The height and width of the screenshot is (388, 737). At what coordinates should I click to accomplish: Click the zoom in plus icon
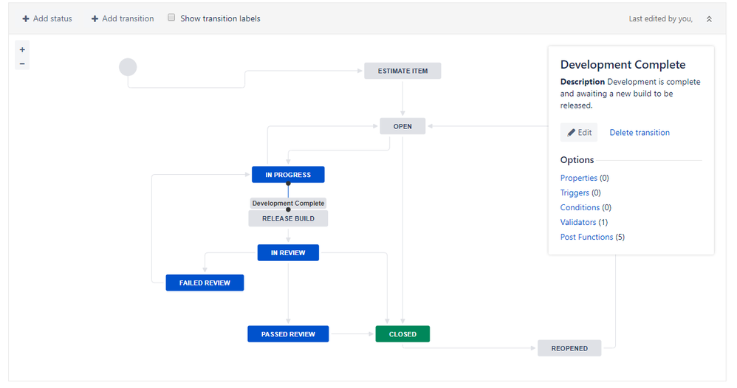(22, 49)
